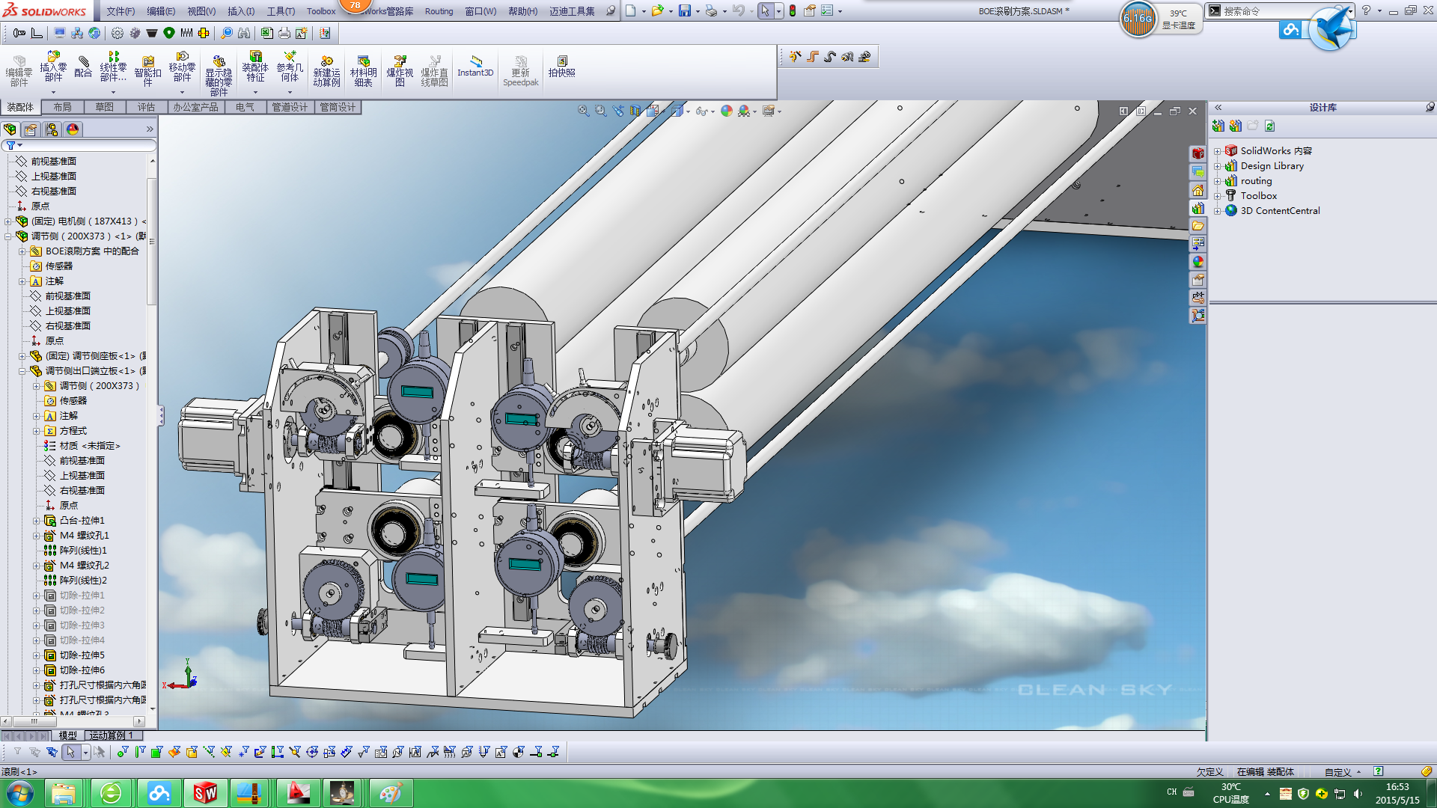Open the Appearances color ball tab in task pane
The width and height of the screenshot is (1437, 808).
tap(1197, 262)
